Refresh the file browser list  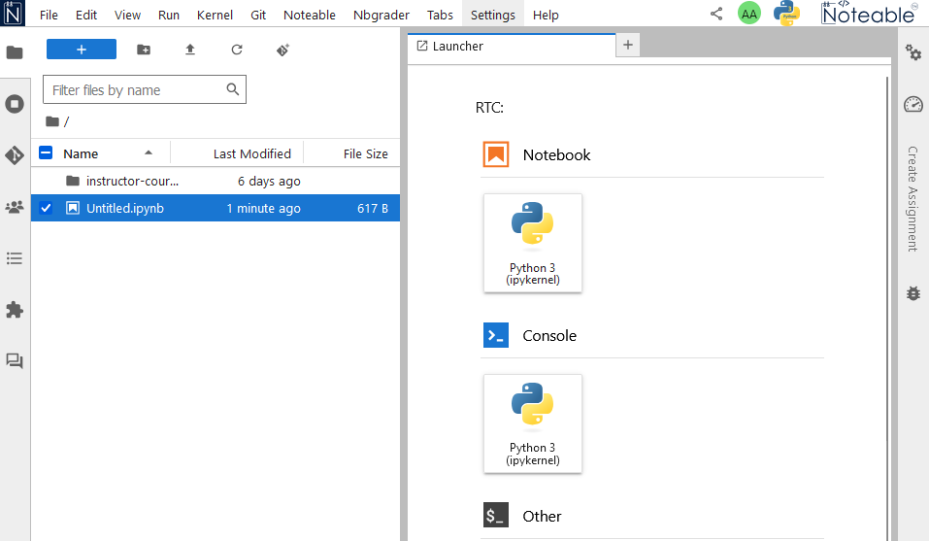click(x=237, y=50)
